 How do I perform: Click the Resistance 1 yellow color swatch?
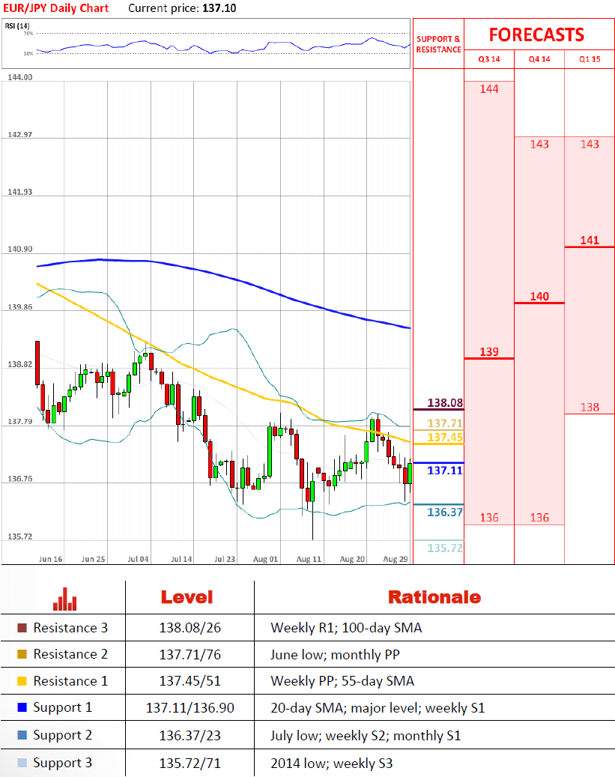click(22, 681)
